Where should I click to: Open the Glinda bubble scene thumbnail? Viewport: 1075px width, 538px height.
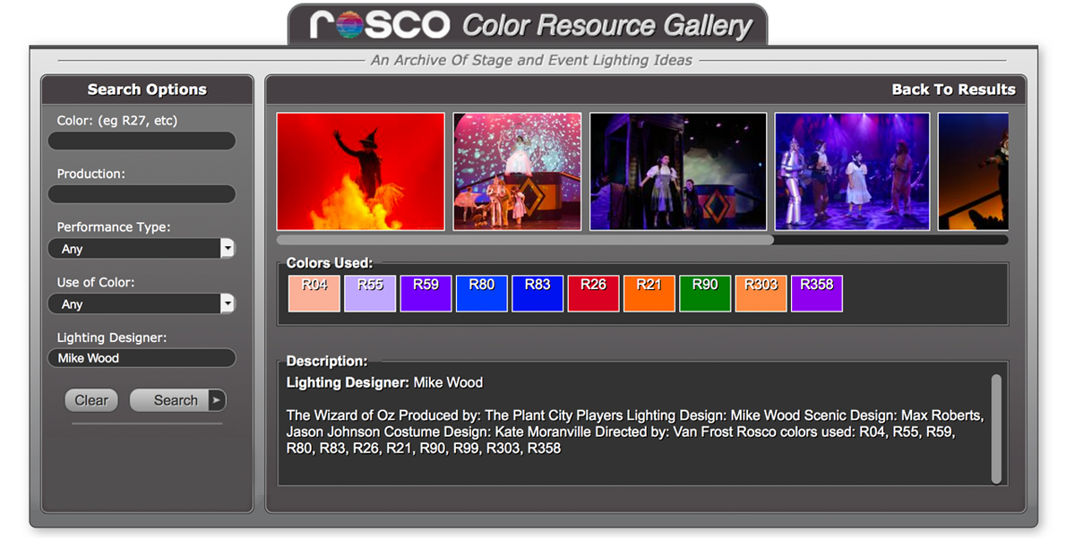[x=517, y=171]
